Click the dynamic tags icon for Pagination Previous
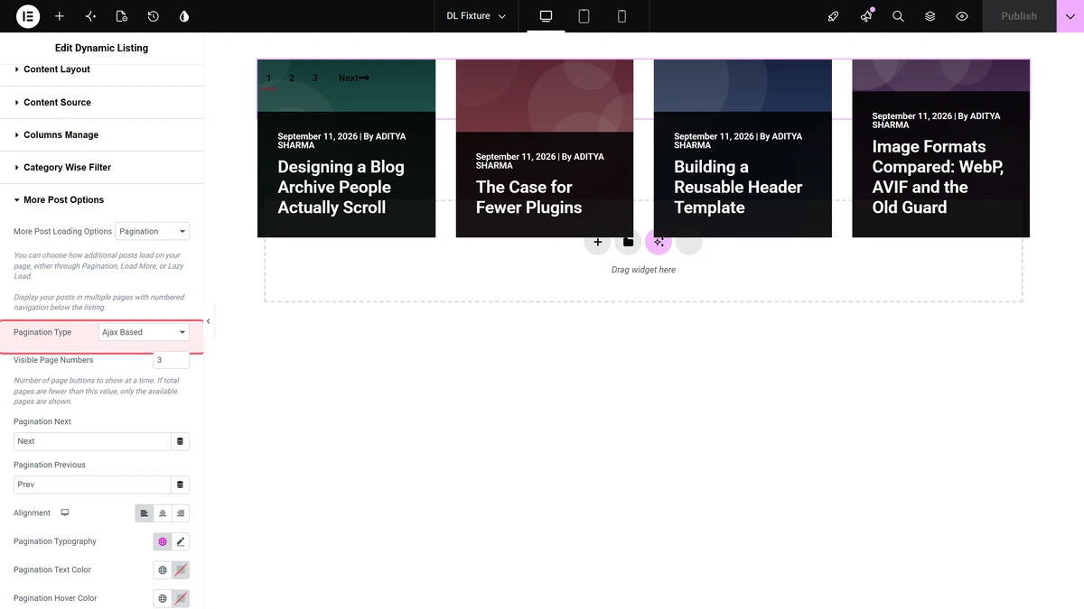1084x609 pixels. [180, 484]
